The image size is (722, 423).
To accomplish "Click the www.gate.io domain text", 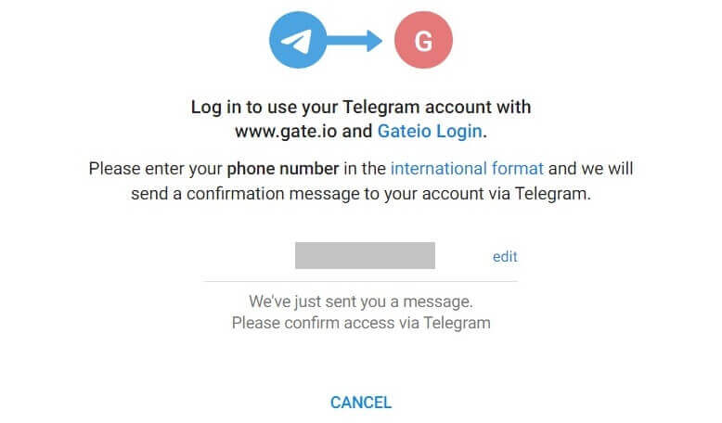I will pos(286,131).
